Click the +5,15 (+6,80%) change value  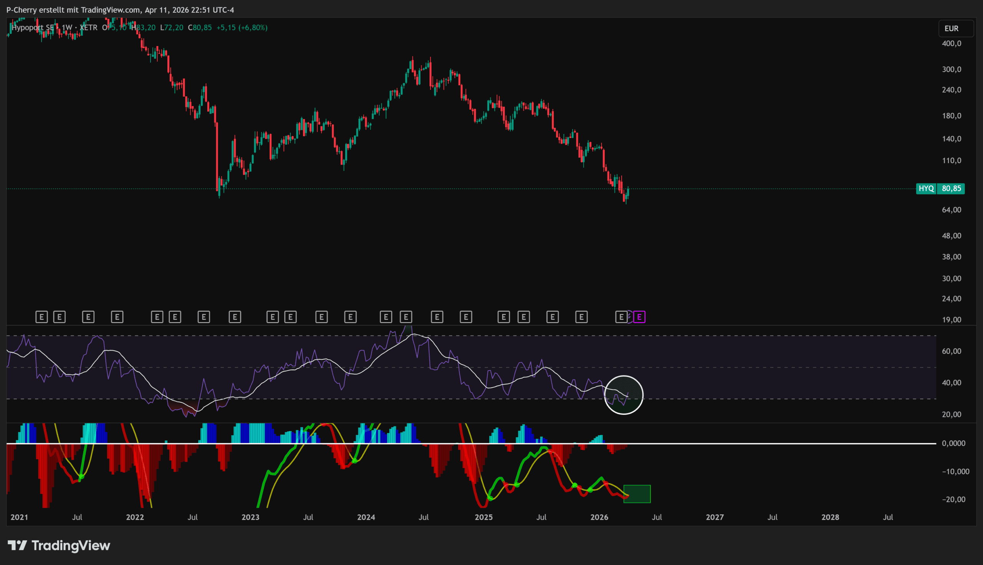[242, 28]
